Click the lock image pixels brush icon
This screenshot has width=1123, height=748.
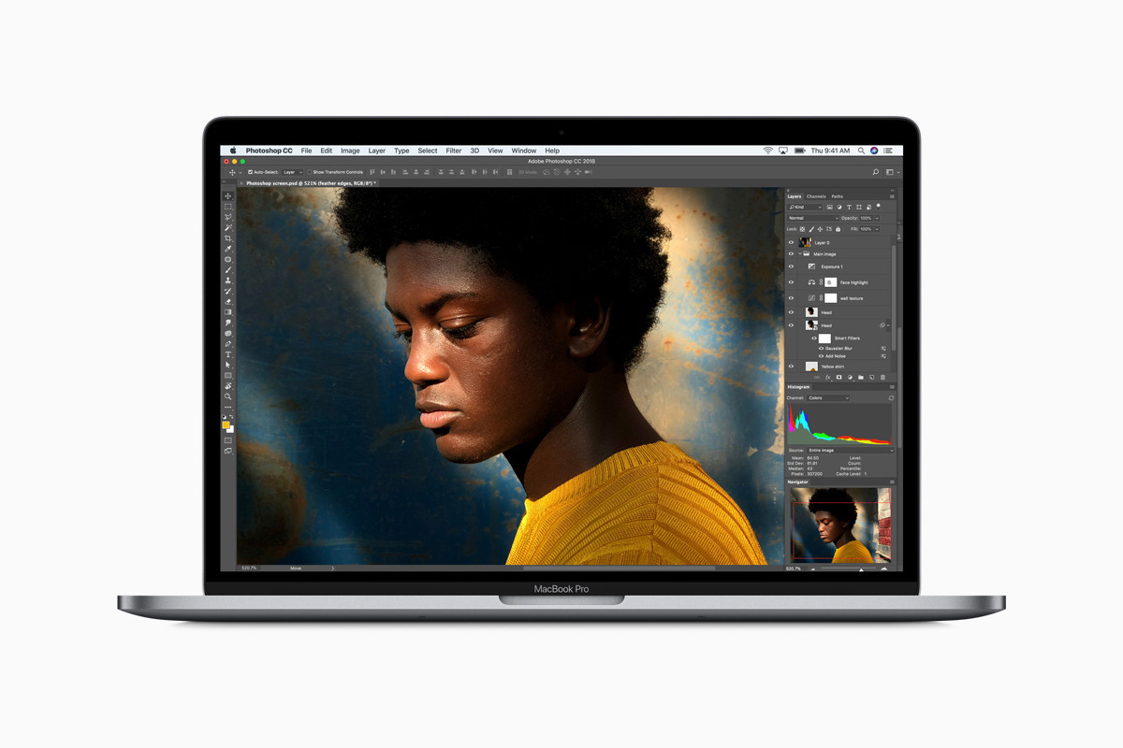(x=812, y=229)
